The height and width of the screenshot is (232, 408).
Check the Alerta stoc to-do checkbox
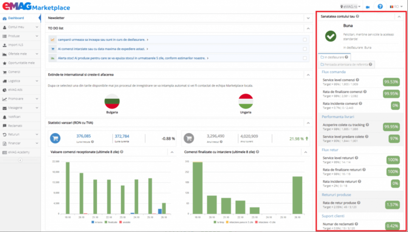[305, 58]
